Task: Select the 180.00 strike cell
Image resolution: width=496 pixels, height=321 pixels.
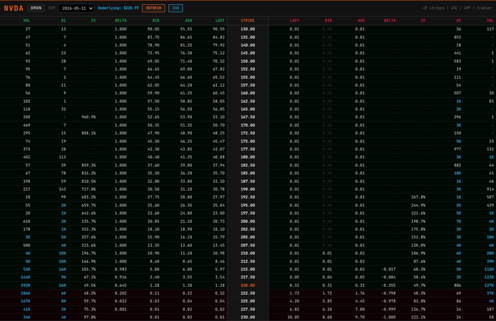Action: coord(248,157)
